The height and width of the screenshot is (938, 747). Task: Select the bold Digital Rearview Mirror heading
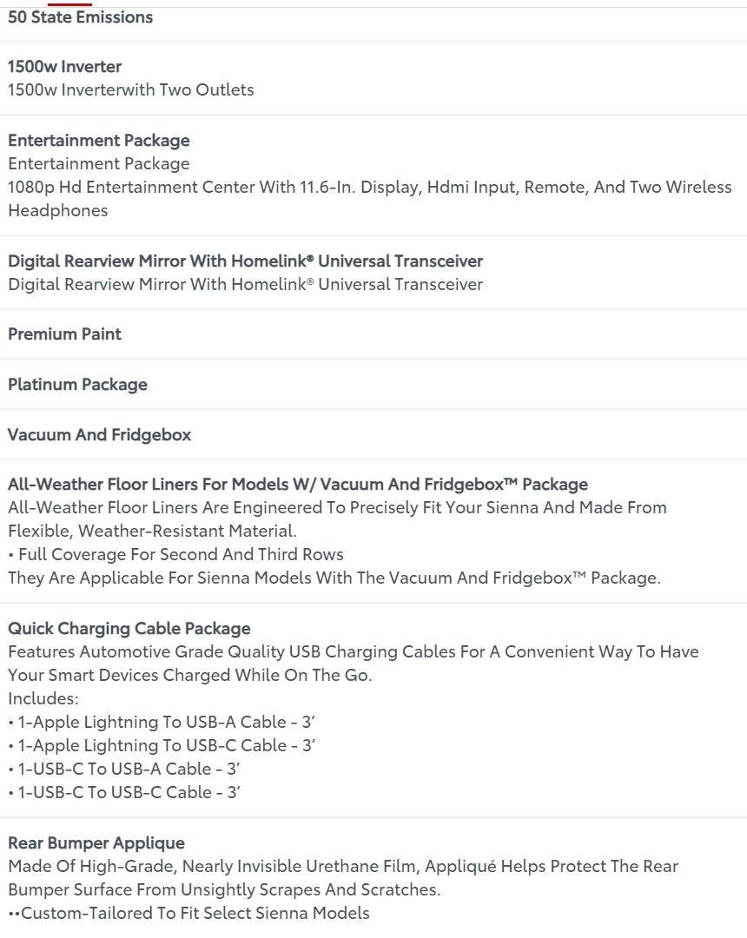click(245, 261)
